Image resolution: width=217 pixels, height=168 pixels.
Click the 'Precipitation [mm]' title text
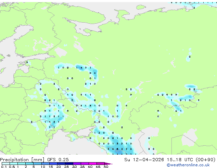pyautogui.click(x=22, y=160)
